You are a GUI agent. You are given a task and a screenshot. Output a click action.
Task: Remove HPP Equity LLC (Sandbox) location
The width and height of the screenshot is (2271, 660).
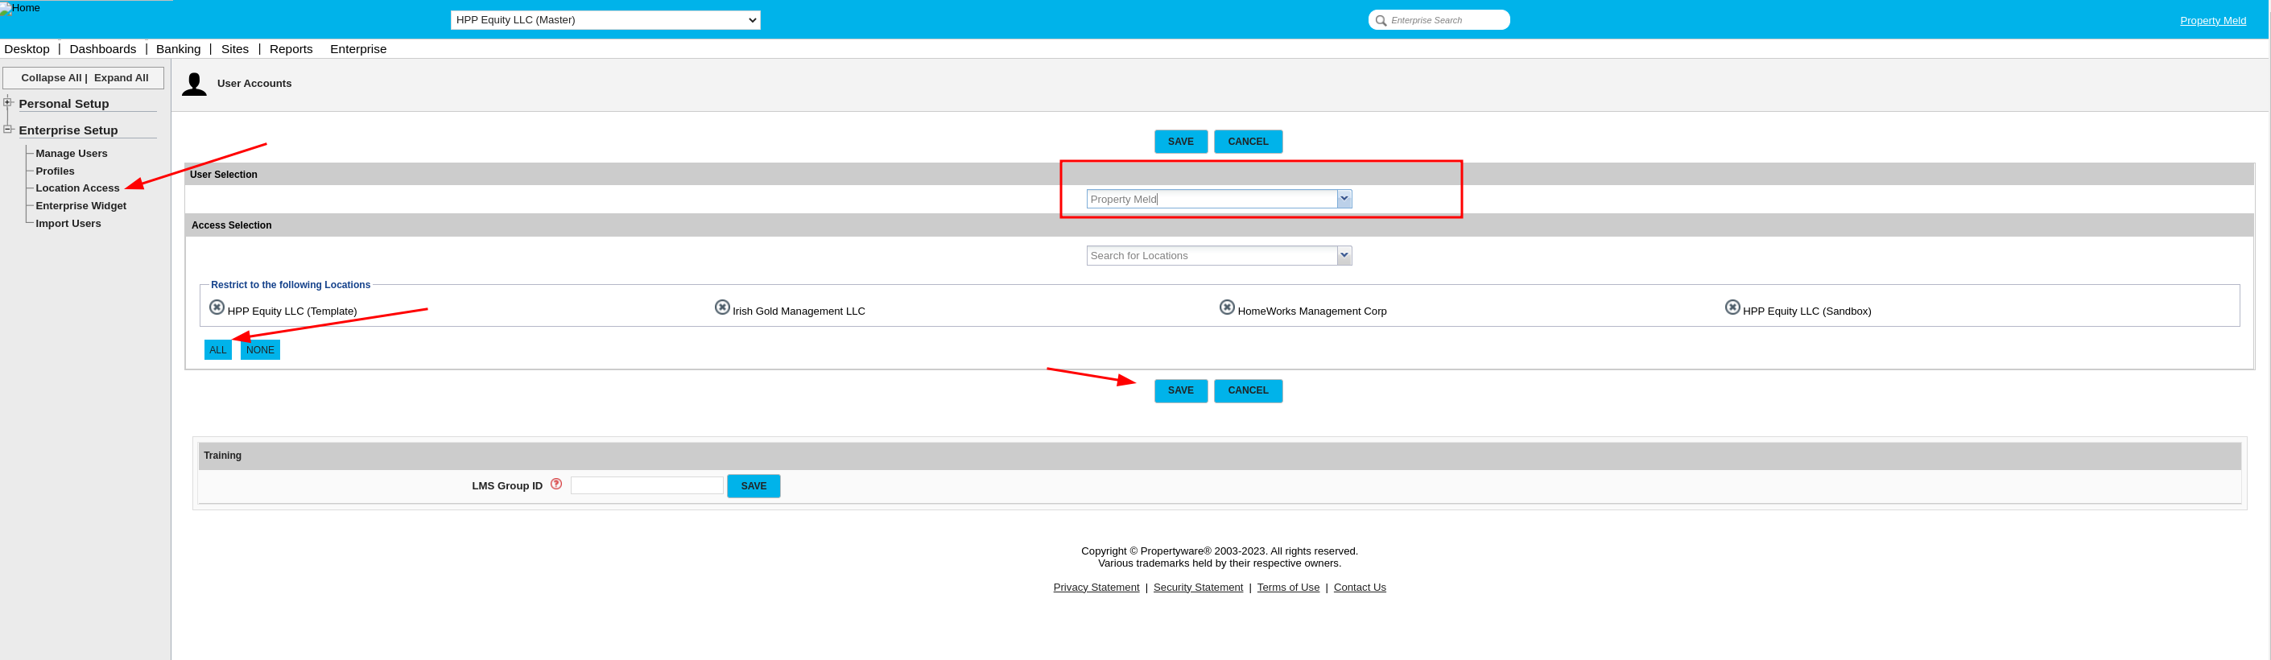[1732, 307]
